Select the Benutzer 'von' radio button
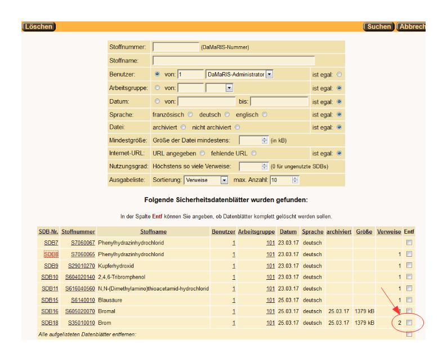The height and width of the screenshot is (362, 447). click(x=157, y=74)
